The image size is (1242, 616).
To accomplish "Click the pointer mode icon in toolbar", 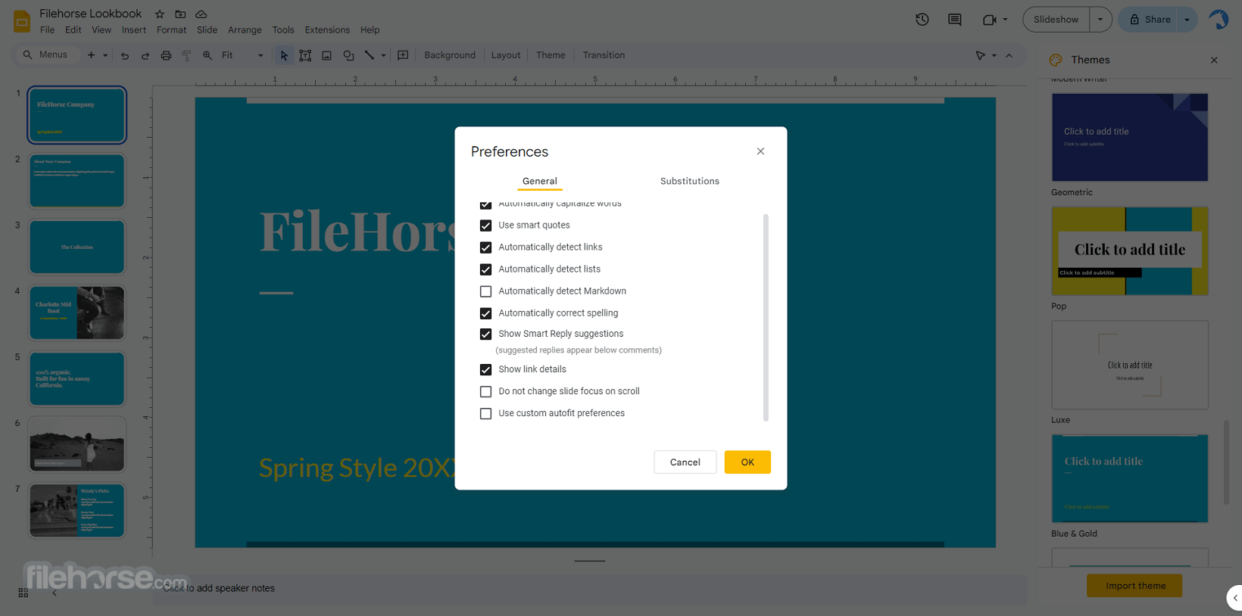I will [981, 55].
